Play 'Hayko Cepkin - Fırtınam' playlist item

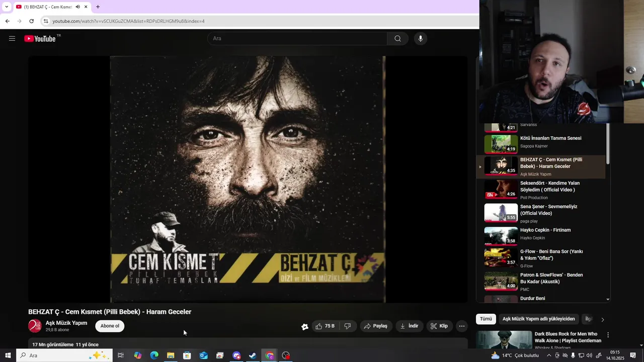pyautogui.click(x=541, y=237)
